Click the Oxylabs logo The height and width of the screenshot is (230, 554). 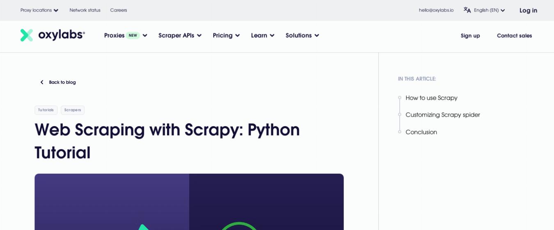pyautogui.click(x=53, y=35)
